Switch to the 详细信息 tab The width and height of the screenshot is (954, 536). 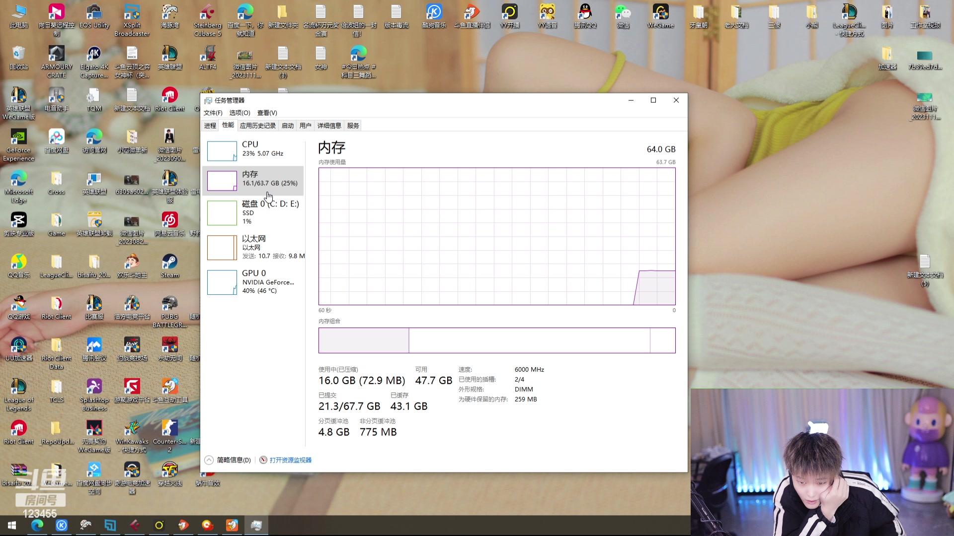329,126
